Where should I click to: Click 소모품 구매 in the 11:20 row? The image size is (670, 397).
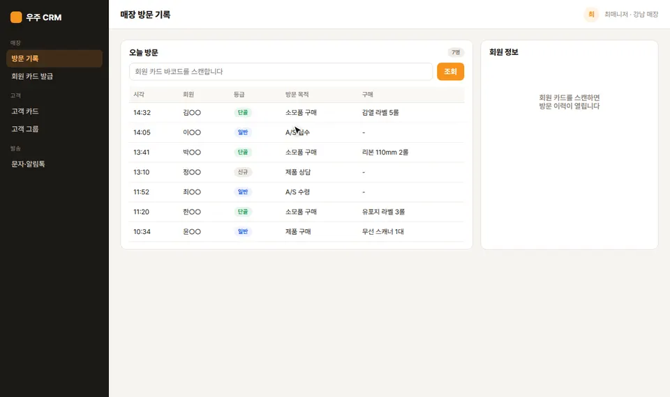pos(301,212)
